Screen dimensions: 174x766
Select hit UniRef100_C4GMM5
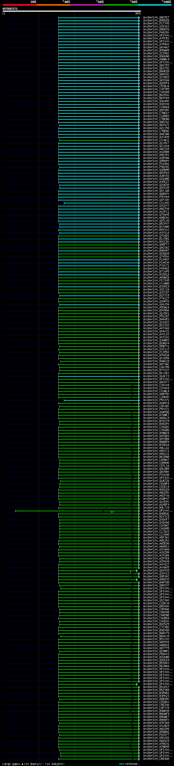pos(156,529)
